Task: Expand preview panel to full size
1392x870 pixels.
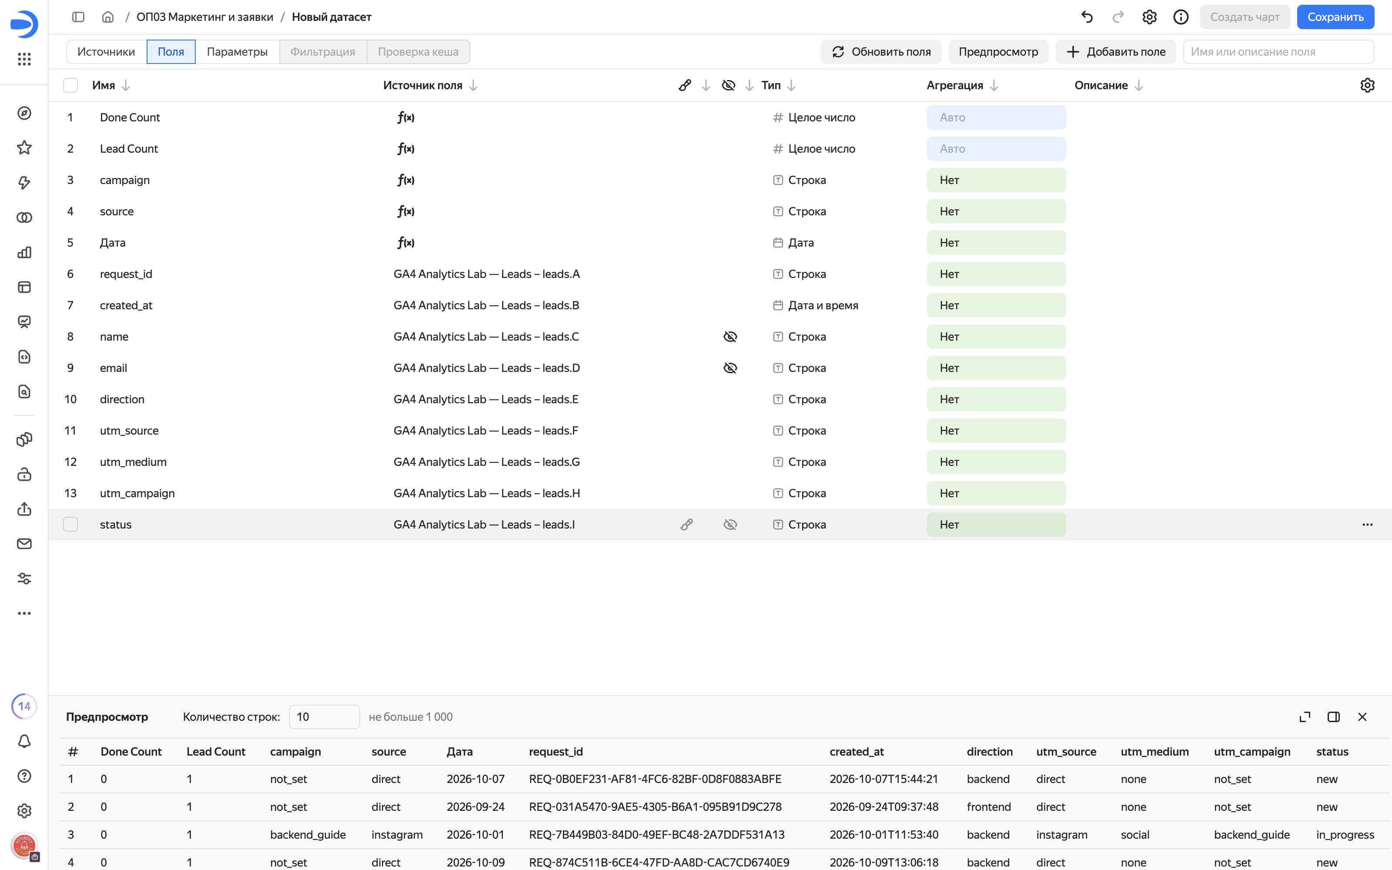Action: tap(1305, 717)
